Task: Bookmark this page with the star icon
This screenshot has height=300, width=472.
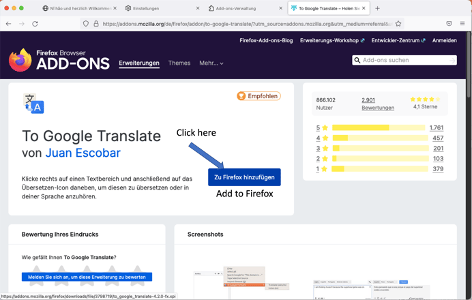Action: [398, 23]
